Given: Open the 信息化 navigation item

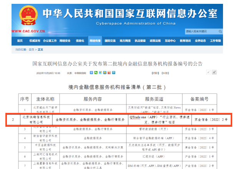Looking at the screenshot, I should click(80, 41).
